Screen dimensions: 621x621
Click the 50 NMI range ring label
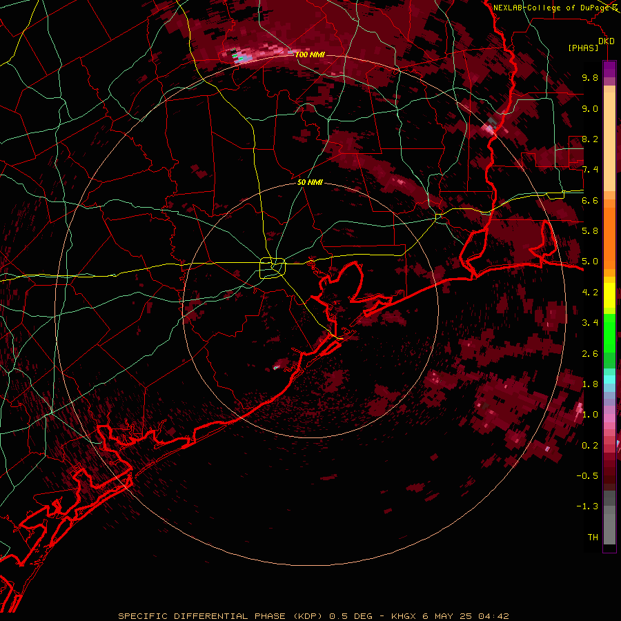pyautogui.click(x=310, y=182)
